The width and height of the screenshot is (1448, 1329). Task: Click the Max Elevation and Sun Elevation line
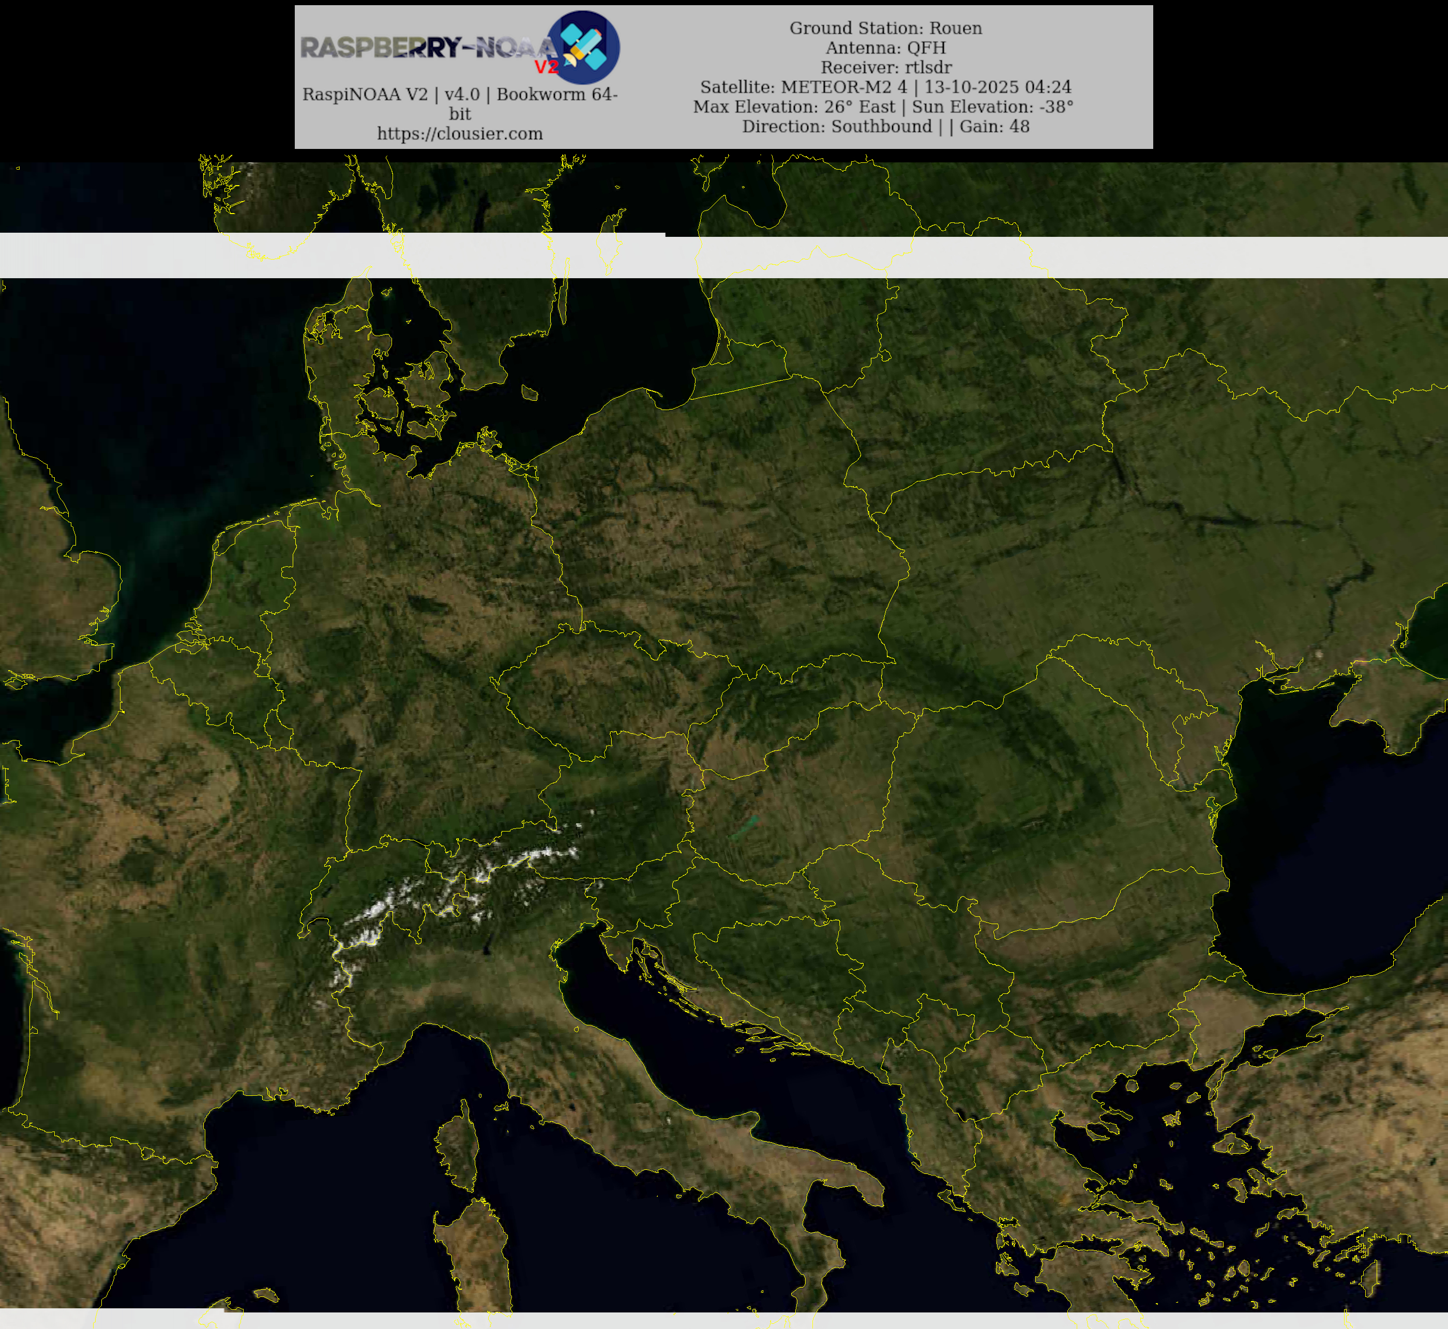(883, 107)
